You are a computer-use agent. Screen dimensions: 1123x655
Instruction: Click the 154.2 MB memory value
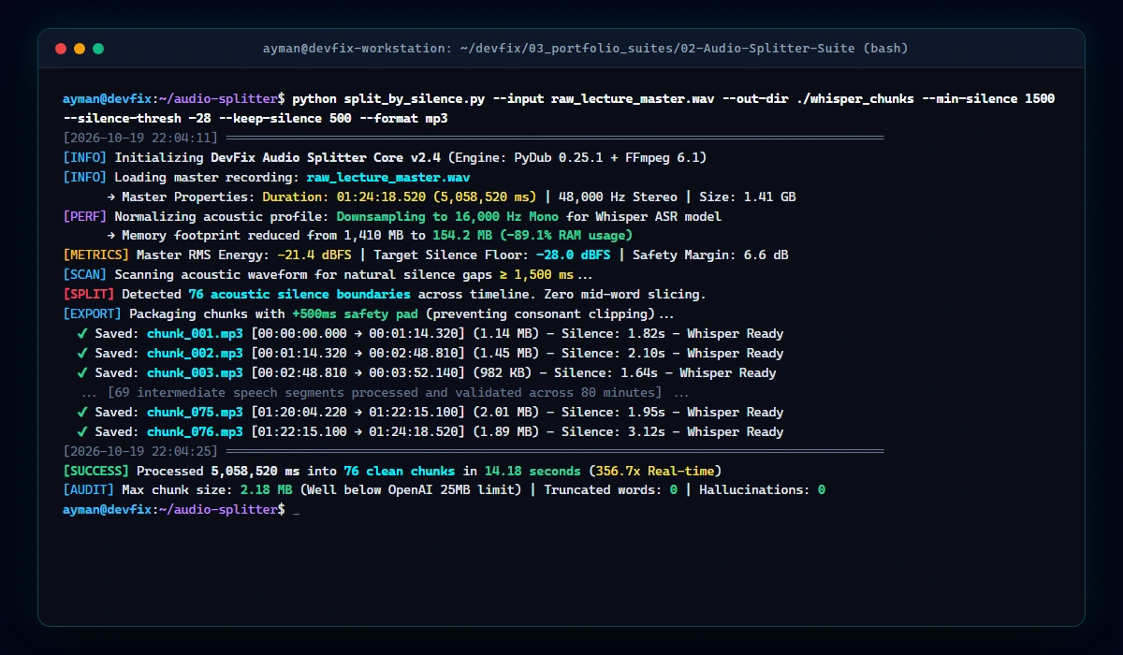click(461, 236)
